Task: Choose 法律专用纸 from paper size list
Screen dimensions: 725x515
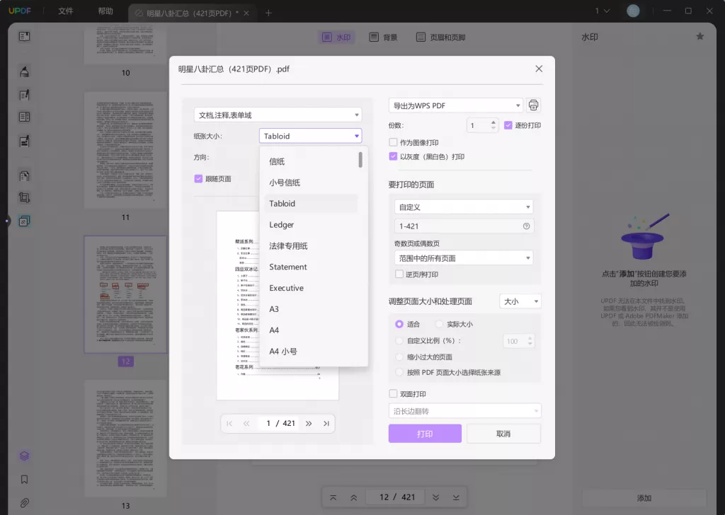Action: pos(311,246)
